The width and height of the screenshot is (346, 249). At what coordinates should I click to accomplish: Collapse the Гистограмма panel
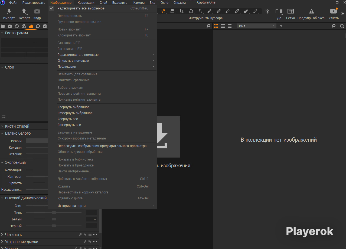coord(2,33)
